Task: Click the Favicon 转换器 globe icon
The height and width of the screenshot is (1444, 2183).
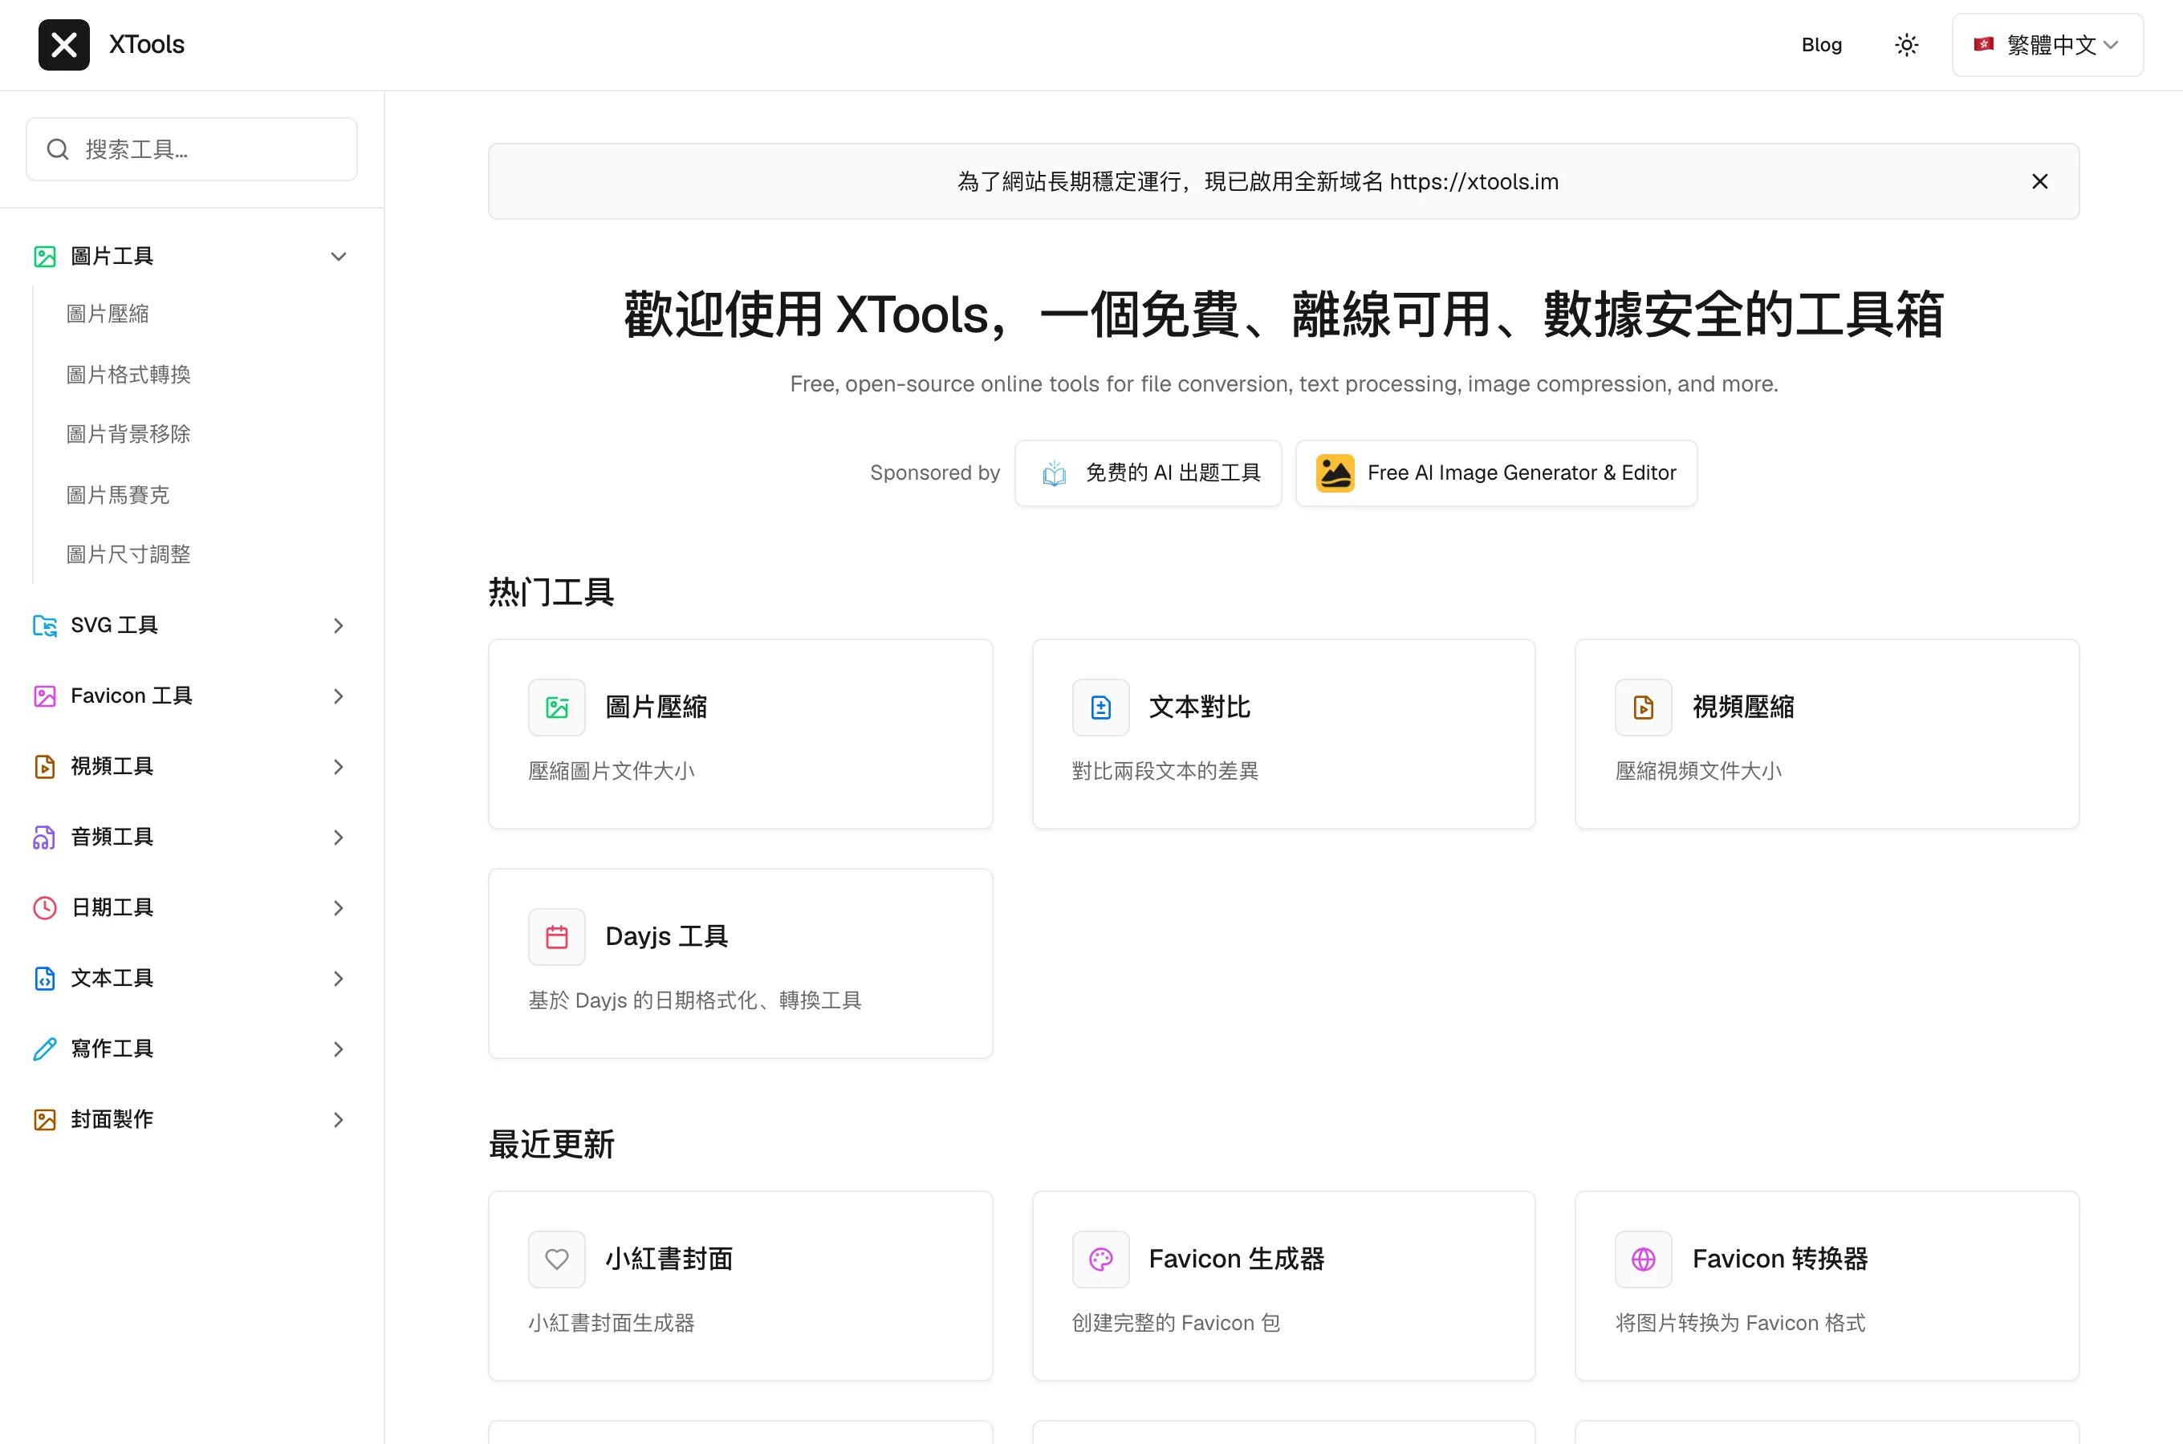Action: click(x=1643, y=1259)
